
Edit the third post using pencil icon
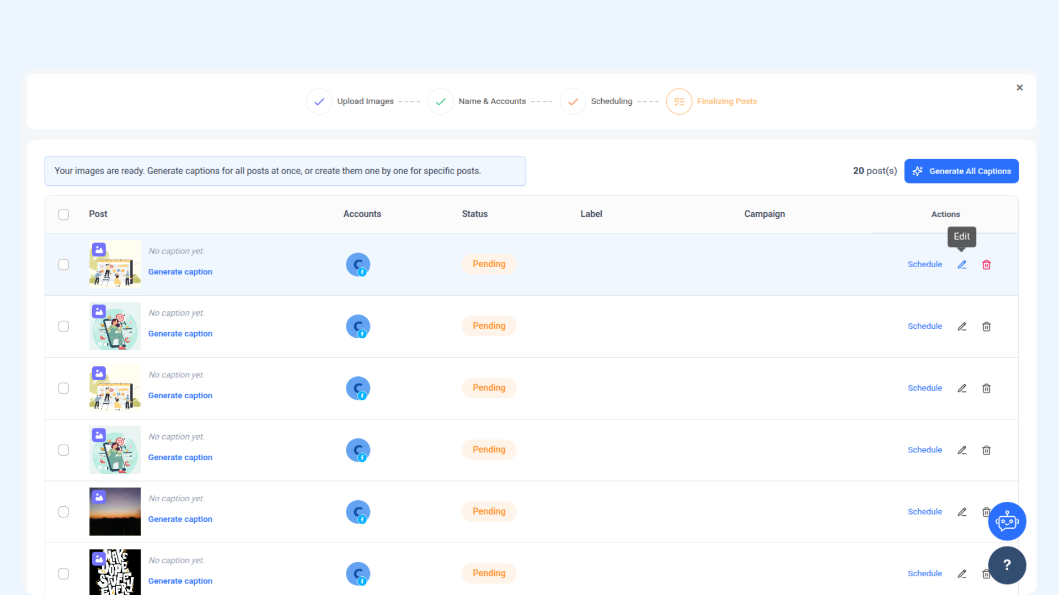962,388
